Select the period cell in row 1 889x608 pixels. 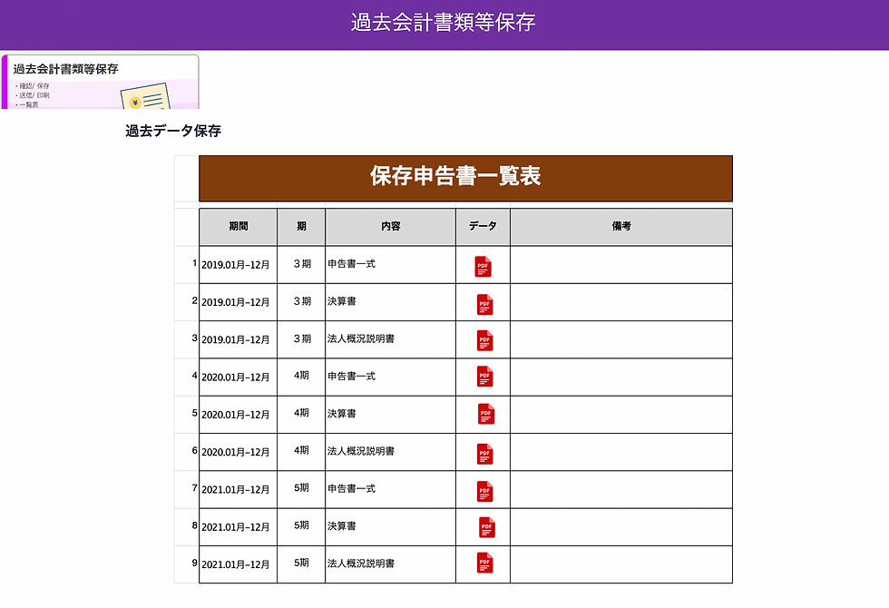(238, 265)
